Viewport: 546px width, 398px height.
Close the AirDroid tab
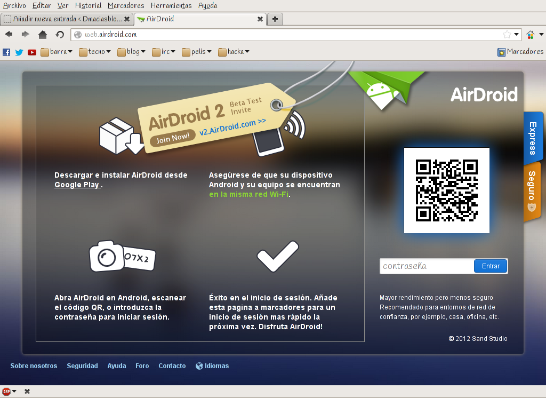pyautogui.click(x=260, y=19)
